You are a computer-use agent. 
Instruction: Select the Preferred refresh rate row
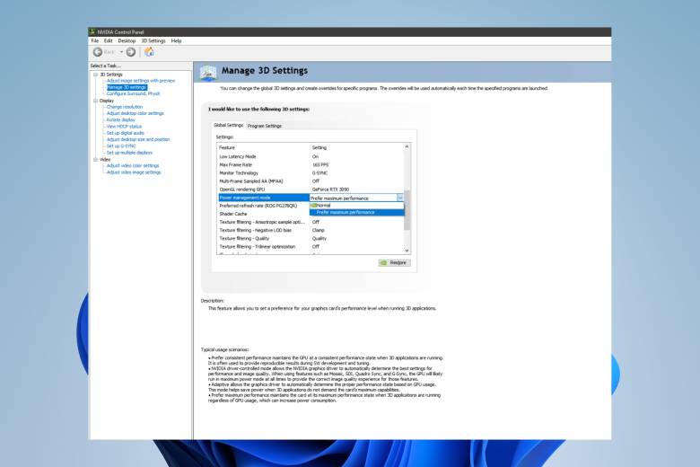pos(263,206)
